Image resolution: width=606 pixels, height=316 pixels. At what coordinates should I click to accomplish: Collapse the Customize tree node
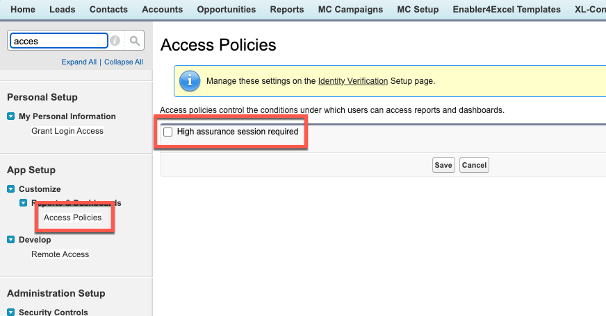tap(11, 189)
